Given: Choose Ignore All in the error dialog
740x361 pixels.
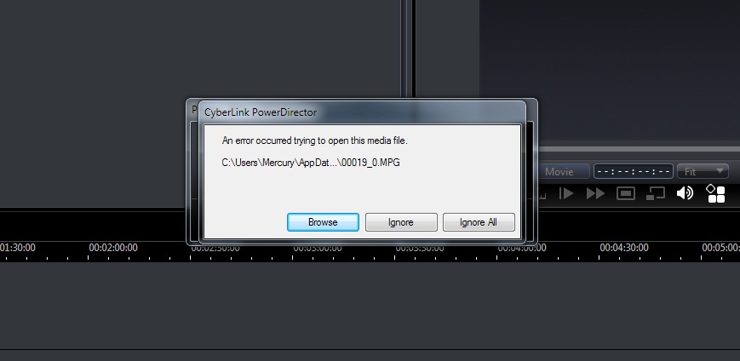Looking at the screenshot, I should click(x=479, y=222).
